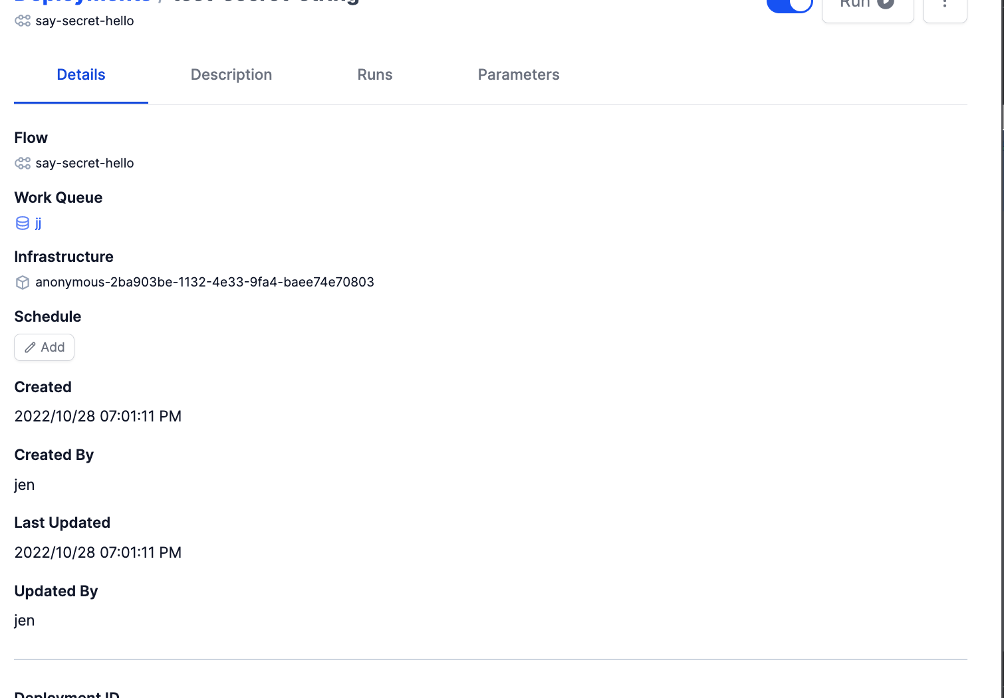
Task: Select the Details tab
Action: pos(80,74)
